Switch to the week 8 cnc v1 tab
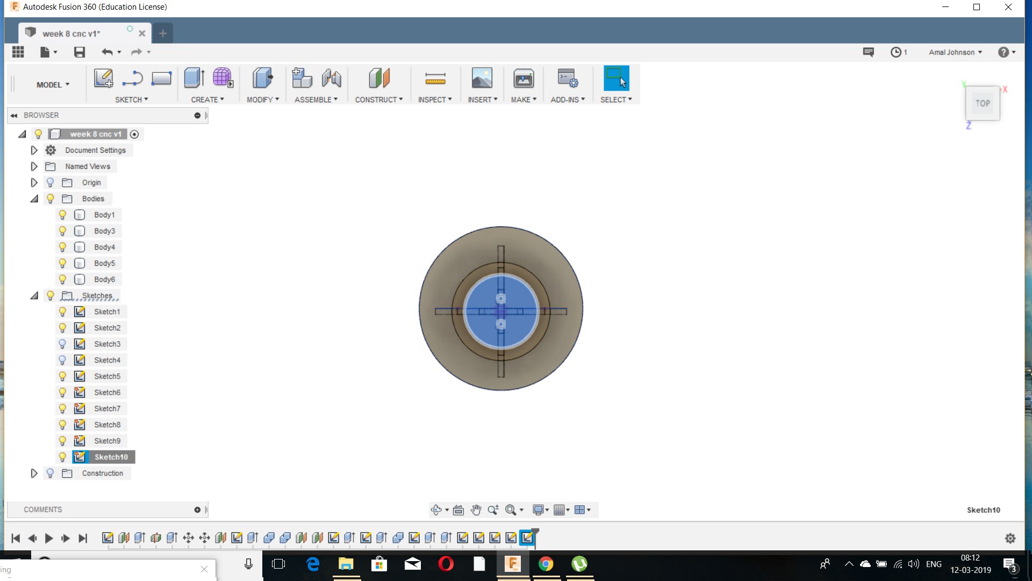The height and width of the screenshot is (581, 1032). [71, 33]
